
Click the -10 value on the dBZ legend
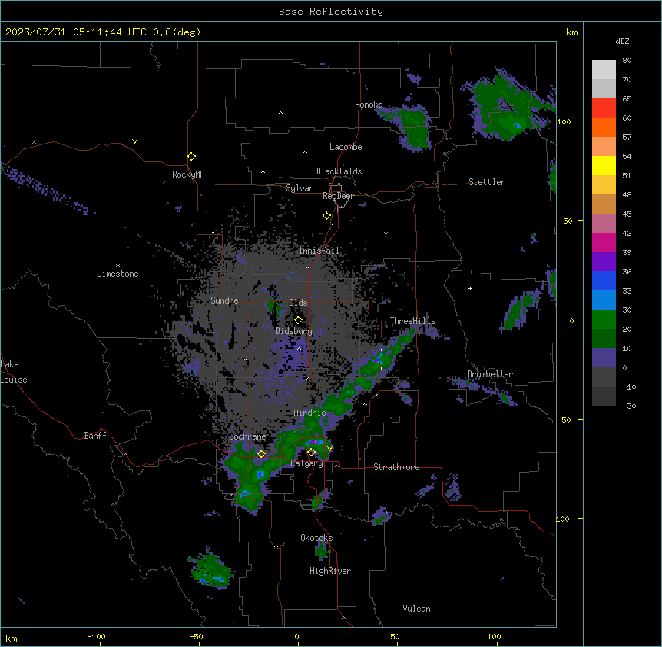[629, 387]
